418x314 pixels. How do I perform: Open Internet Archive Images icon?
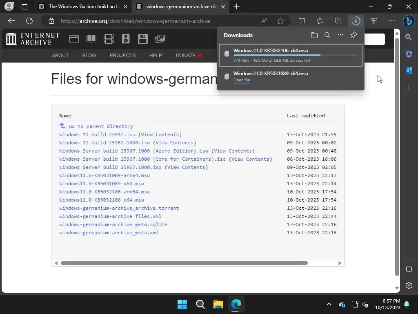point(160,39)
